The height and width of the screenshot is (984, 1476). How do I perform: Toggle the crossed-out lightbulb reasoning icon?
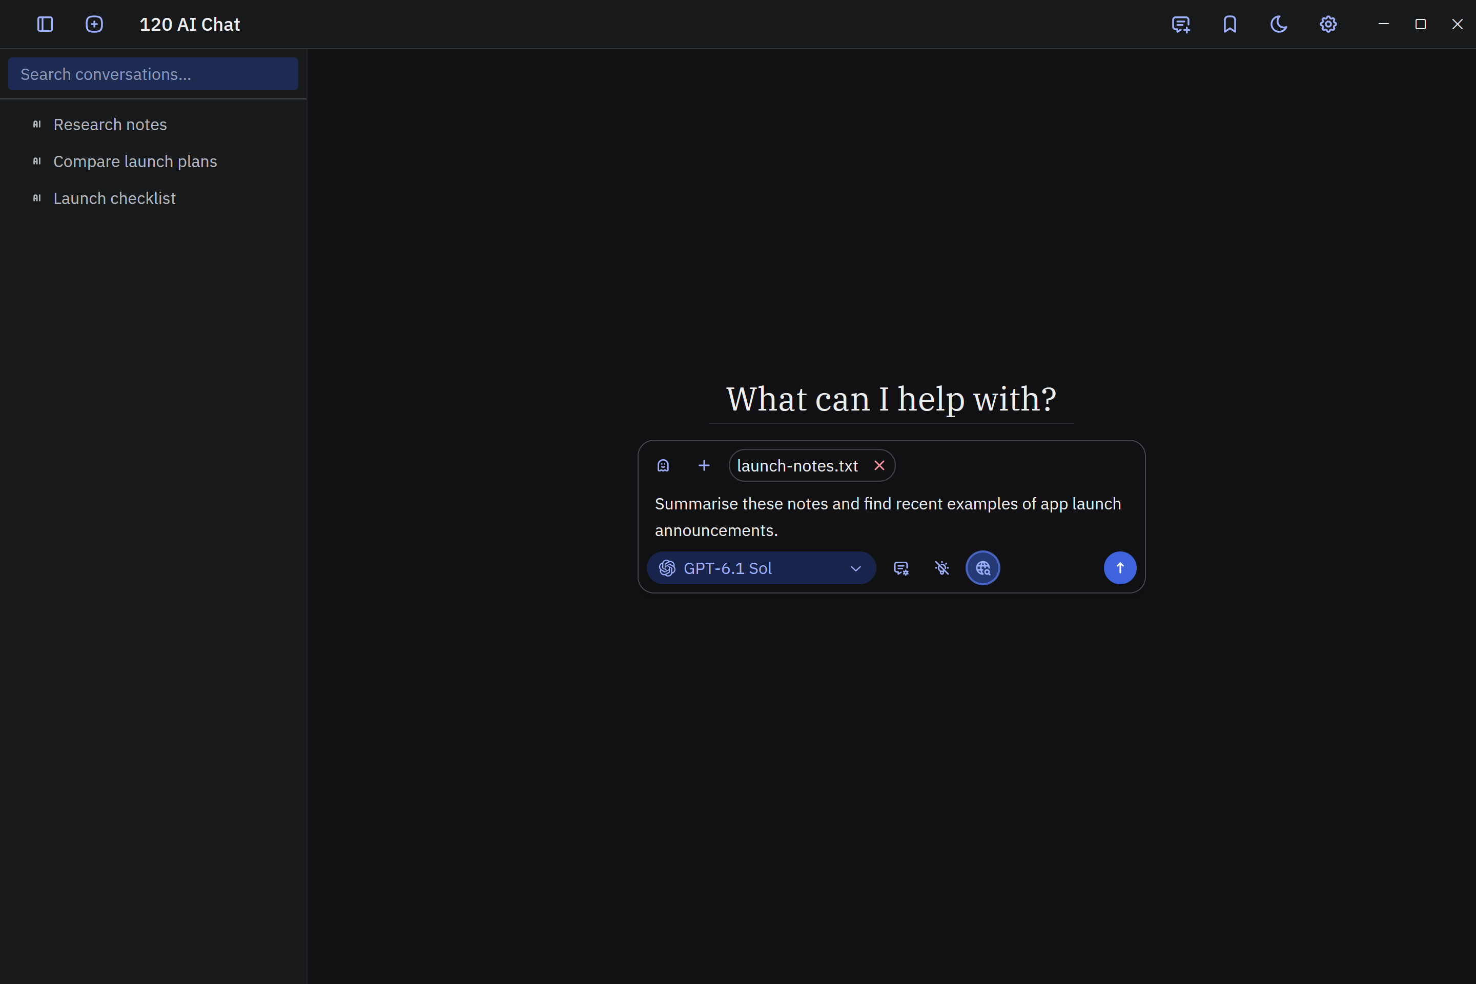point(942,568)
